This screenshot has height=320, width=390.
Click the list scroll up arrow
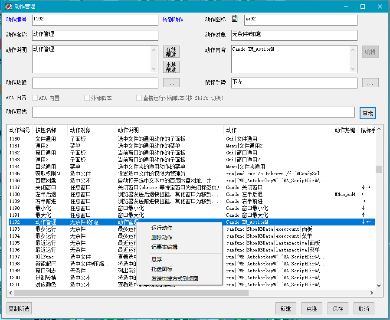click(379, 129)
